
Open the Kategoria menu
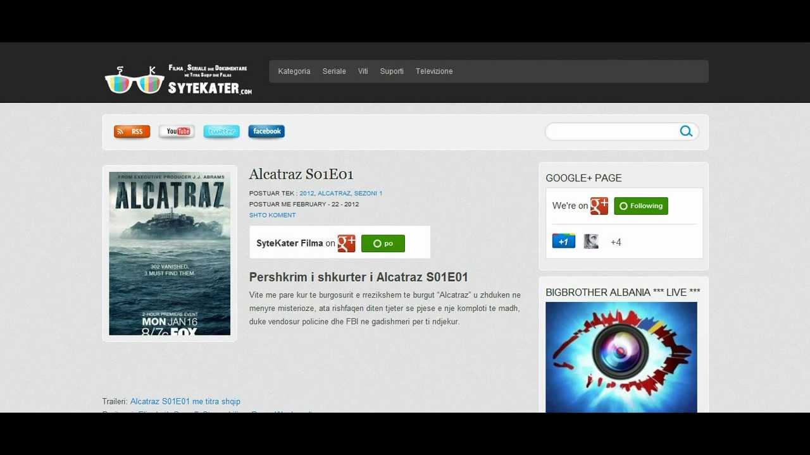pos(294,71)
